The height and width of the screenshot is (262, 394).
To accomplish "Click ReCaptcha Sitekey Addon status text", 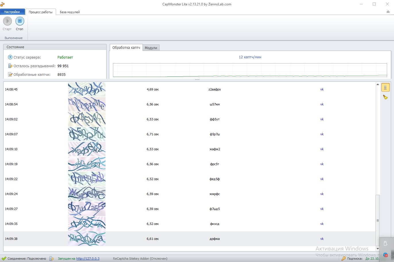I will pos(140,259).
